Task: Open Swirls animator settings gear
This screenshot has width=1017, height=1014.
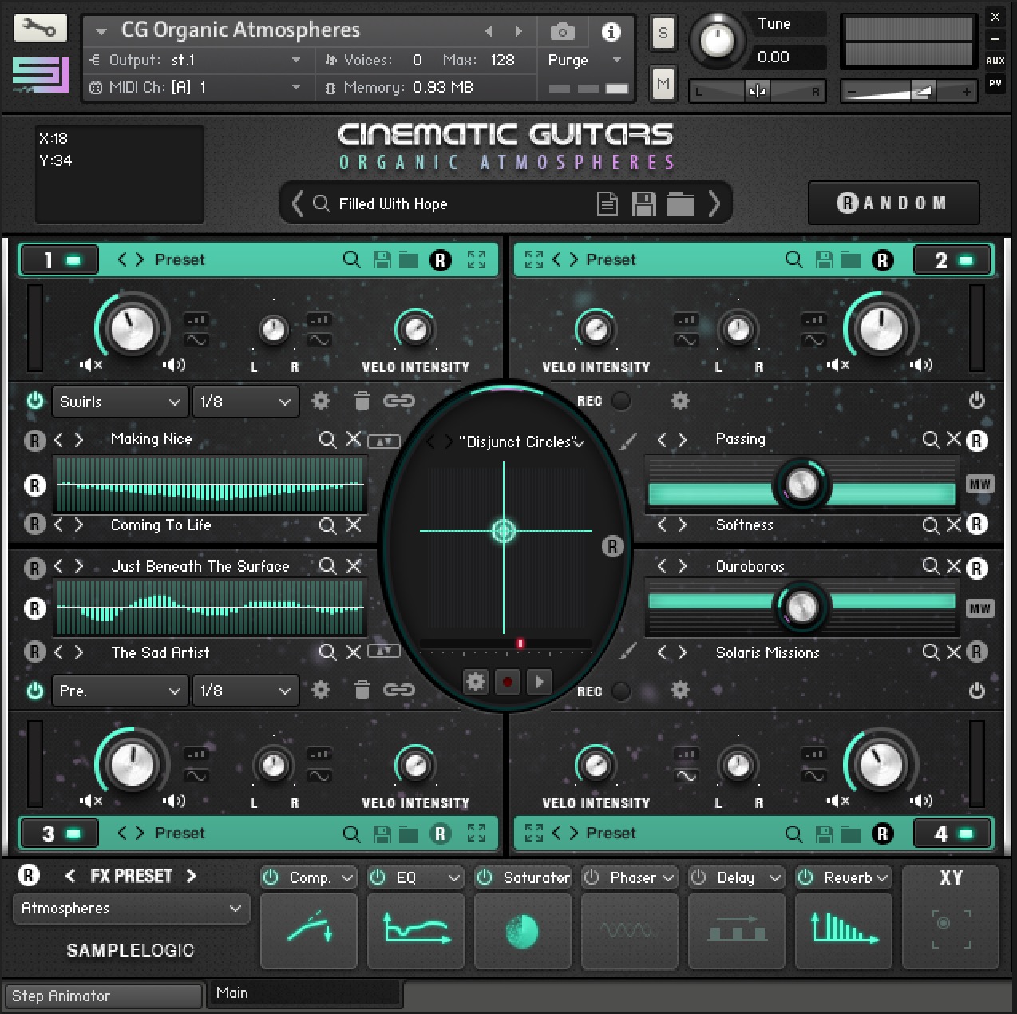Action: click(x=321, y=401)
